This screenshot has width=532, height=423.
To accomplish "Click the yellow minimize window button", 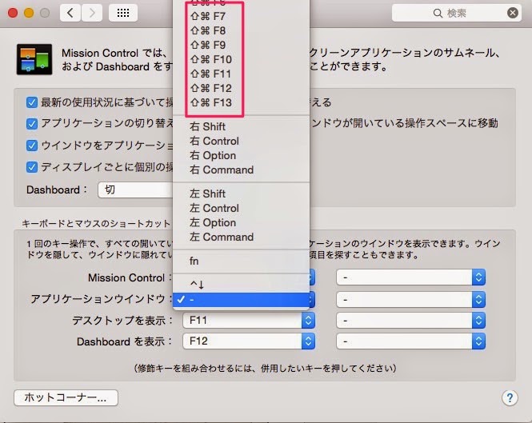I will 29,13.
